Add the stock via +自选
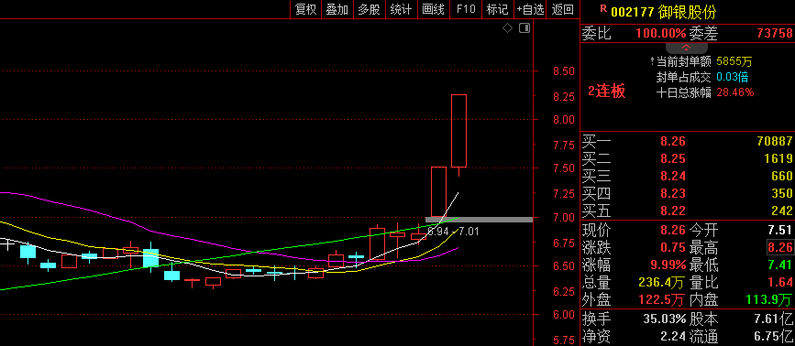795x346 pixels. (530, 9)
